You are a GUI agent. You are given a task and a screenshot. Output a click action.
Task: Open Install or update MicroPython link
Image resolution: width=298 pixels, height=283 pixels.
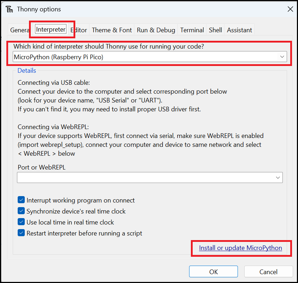click(x=240, y=248)
